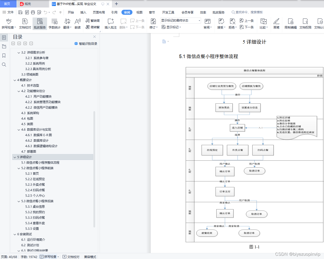
Task: Click the Save icon in quick access toolbar
Action: click(x=21, y=12)
